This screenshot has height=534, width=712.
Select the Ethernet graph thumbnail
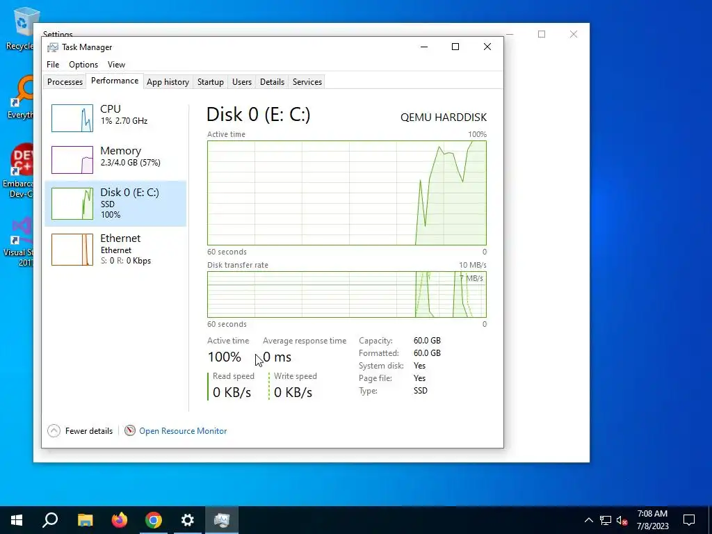[x=72, y=250]
